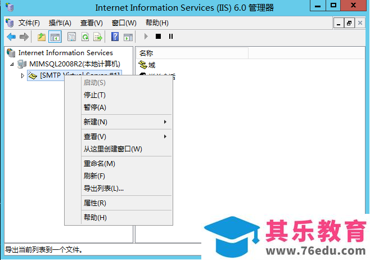Choose 属性(R) in the context menu
The height and width of the screenshot is (260, 370).
[127, 203]
